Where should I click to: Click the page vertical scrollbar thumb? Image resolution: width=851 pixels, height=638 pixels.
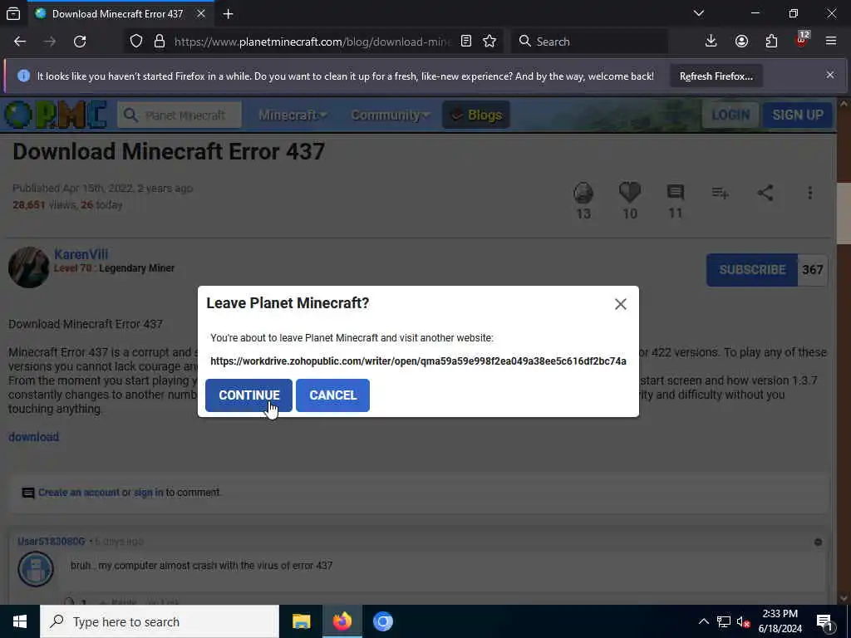click(x=844, y=213)
